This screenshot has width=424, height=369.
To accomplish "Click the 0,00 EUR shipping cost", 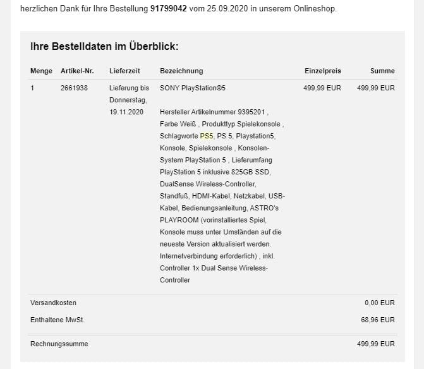I will (379, 303).
